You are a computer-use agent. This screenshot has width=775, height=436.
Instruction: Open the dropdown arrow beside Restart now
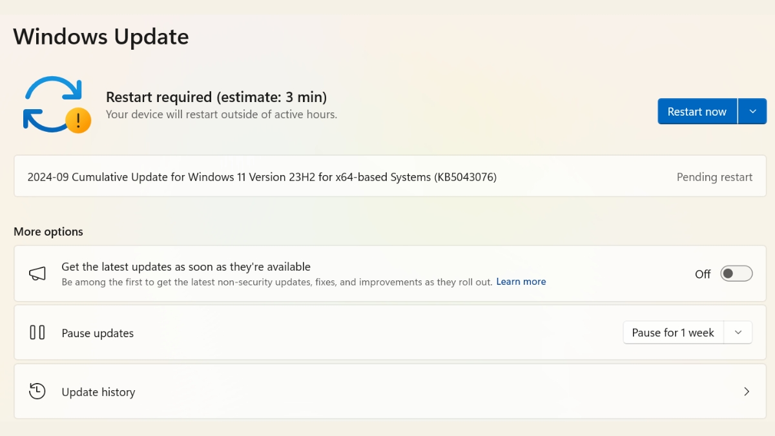[x=752, y=111]
